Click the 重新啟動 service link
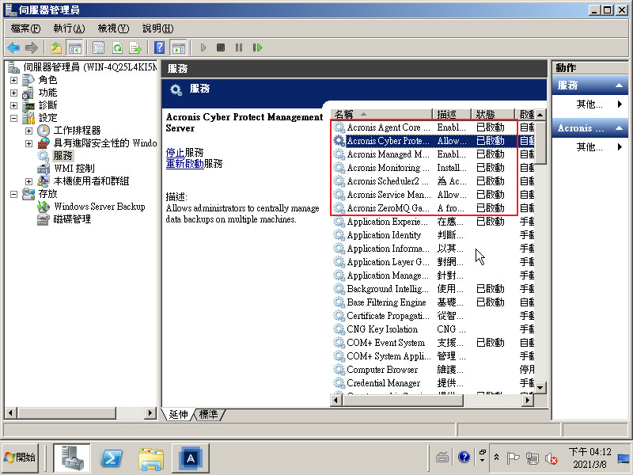This screenshot has width=633, height=475. point(185,164)
